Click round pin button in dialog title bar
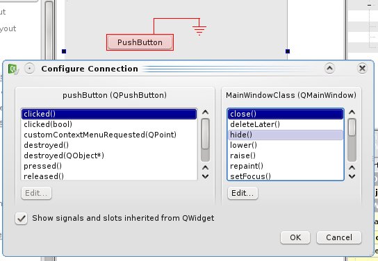 pyautogui.click(x=29, y=69)
